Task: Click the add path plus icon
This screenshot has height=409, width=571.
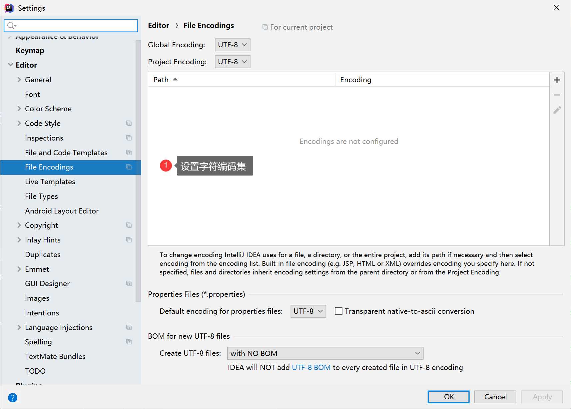Action: (557, 80)
